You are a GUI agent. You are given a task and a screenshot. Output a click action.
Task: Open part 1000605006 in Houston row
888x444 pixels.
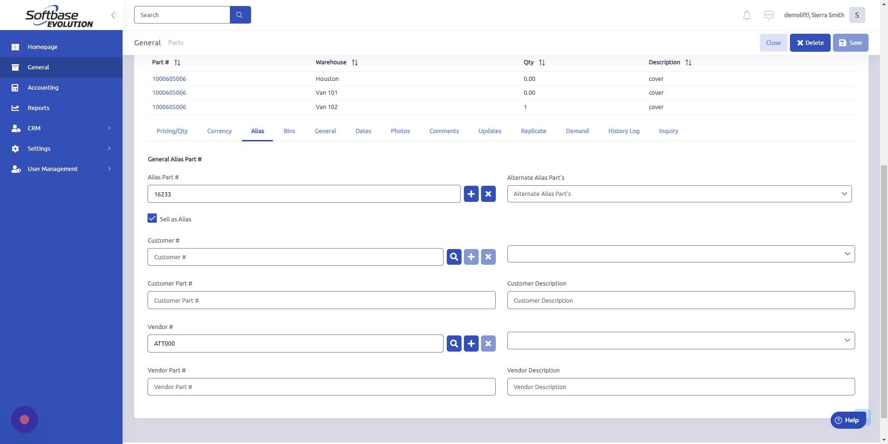[169, 79]
